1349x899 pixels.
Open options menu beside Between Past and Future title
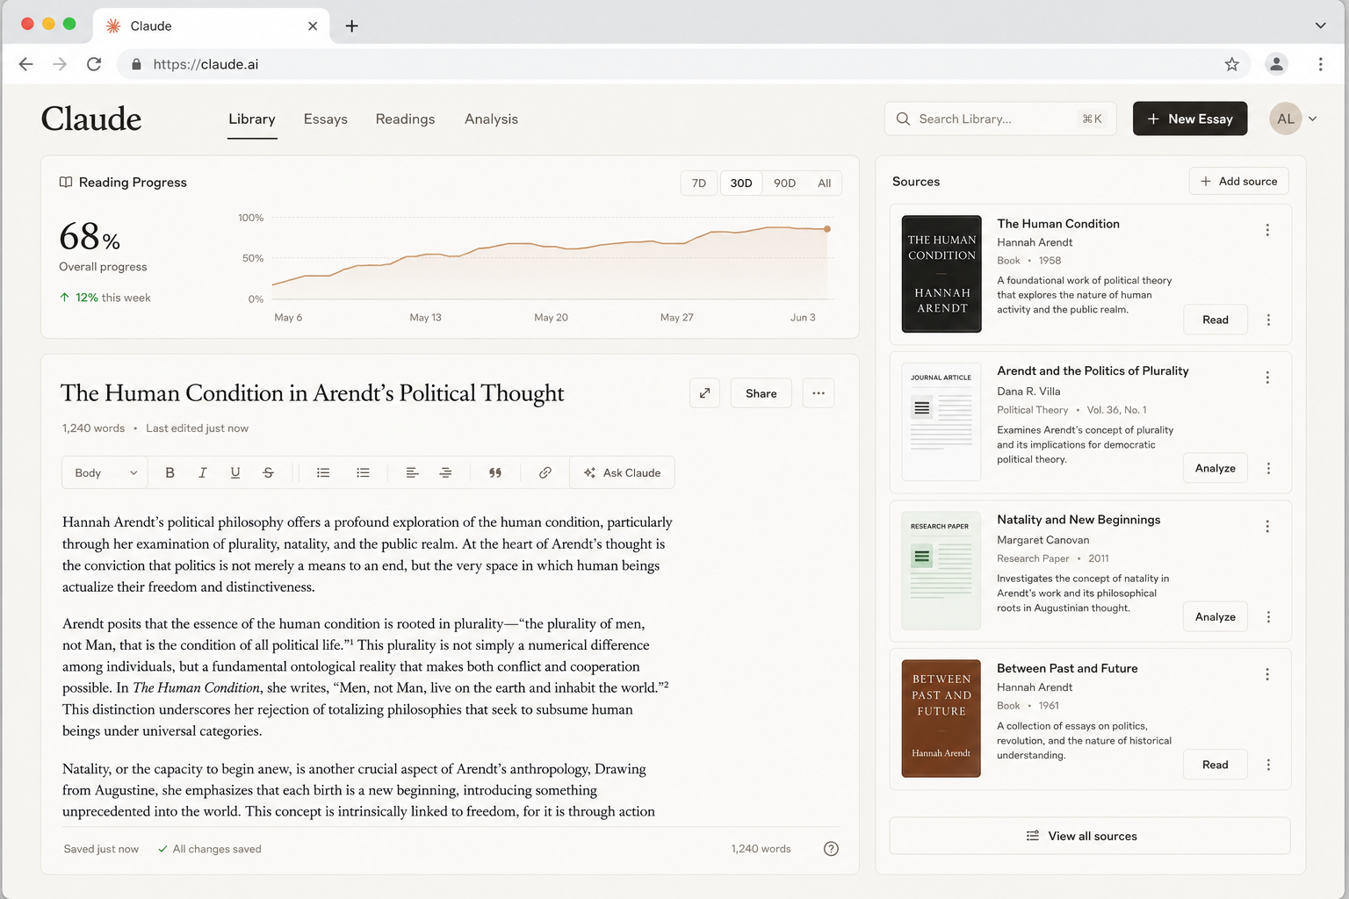click(x=1267, y=674)
